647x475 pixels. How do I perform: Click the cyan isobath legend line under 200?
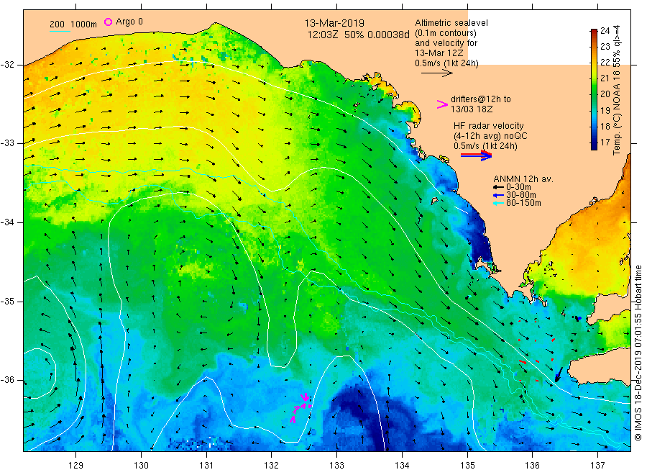tap(60, 31)
